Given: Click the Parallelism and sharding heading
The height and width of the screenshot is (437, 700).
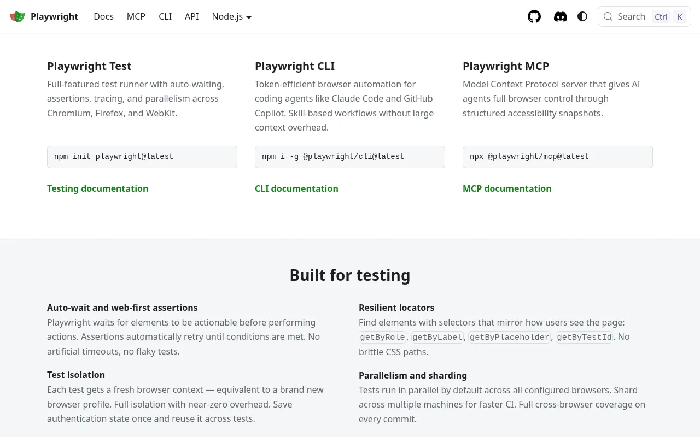Looking at the screenshot, I should click(413, 375).
